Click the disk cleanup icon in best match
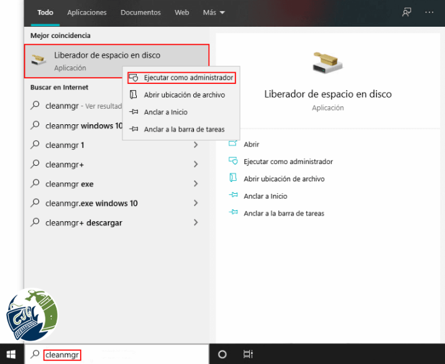Viewport: 445px width, 364px height. [x=39, y=60]
